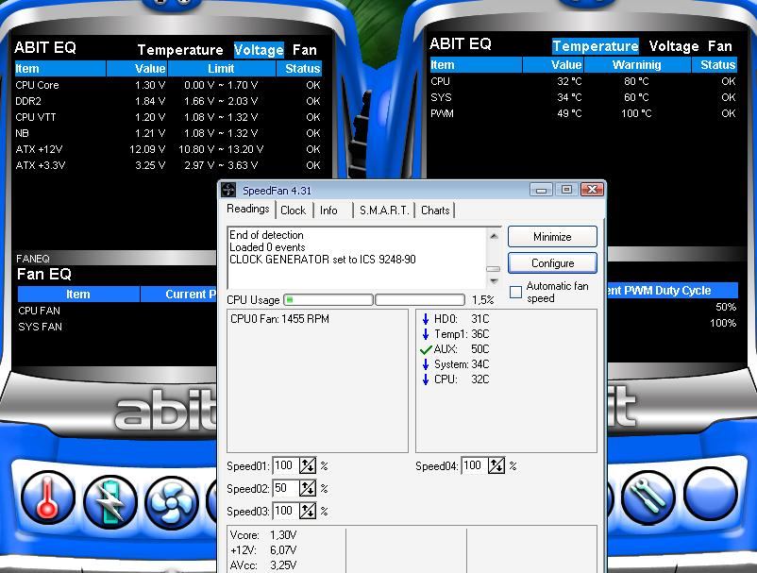This screenshot has width=757, height=573.
Task: Adjust the Speed04 spinner arrows
Action: [496, 465]
